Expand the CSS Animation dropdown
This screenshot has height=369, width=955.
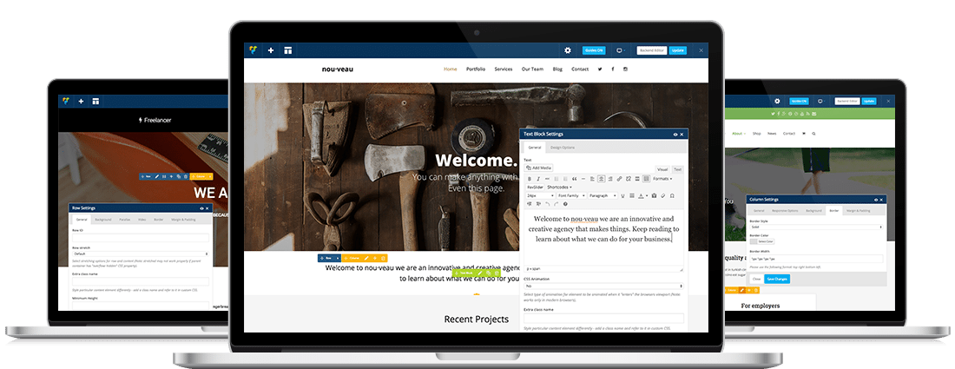tap(603, 286)
